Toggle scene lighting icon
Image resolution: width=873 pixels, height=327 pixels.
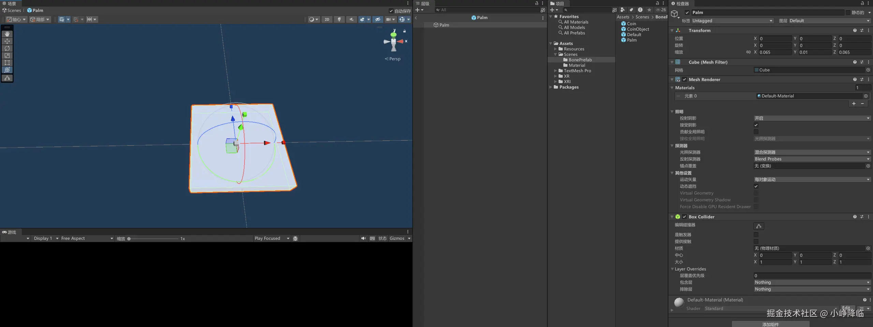(x=339, y=19)
